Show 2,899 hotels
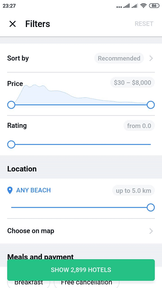 pos(81,270)
